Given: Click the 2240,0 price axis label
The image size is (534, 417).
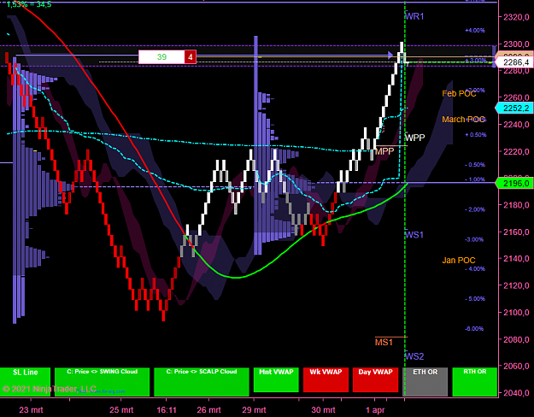Looking at the screenshot, I should tap(516, 125).
